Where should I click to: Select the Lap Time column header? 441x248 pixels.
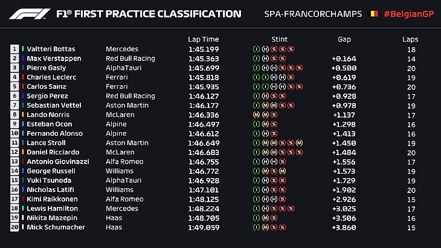202,38
